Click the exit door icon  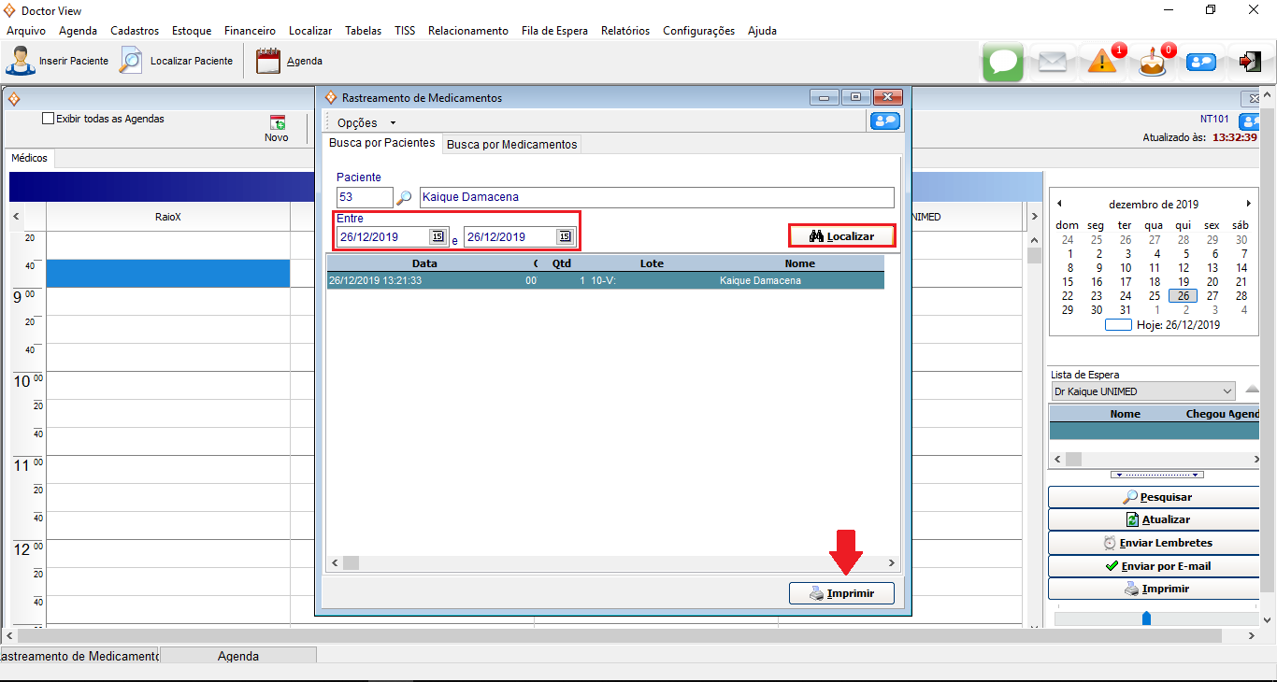1250,62
